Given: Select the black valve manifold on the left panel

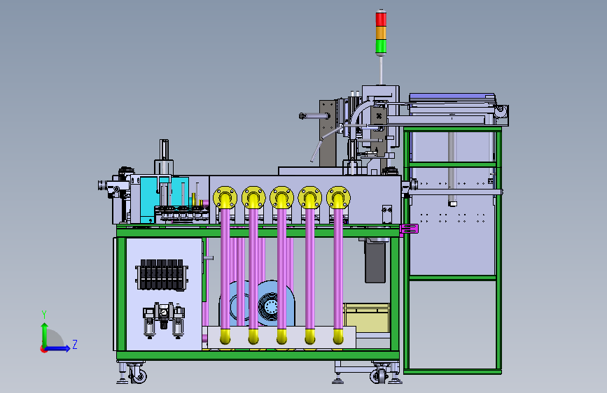Looking at the screenshot, I should pyautogui.click(x=162, y=275).
